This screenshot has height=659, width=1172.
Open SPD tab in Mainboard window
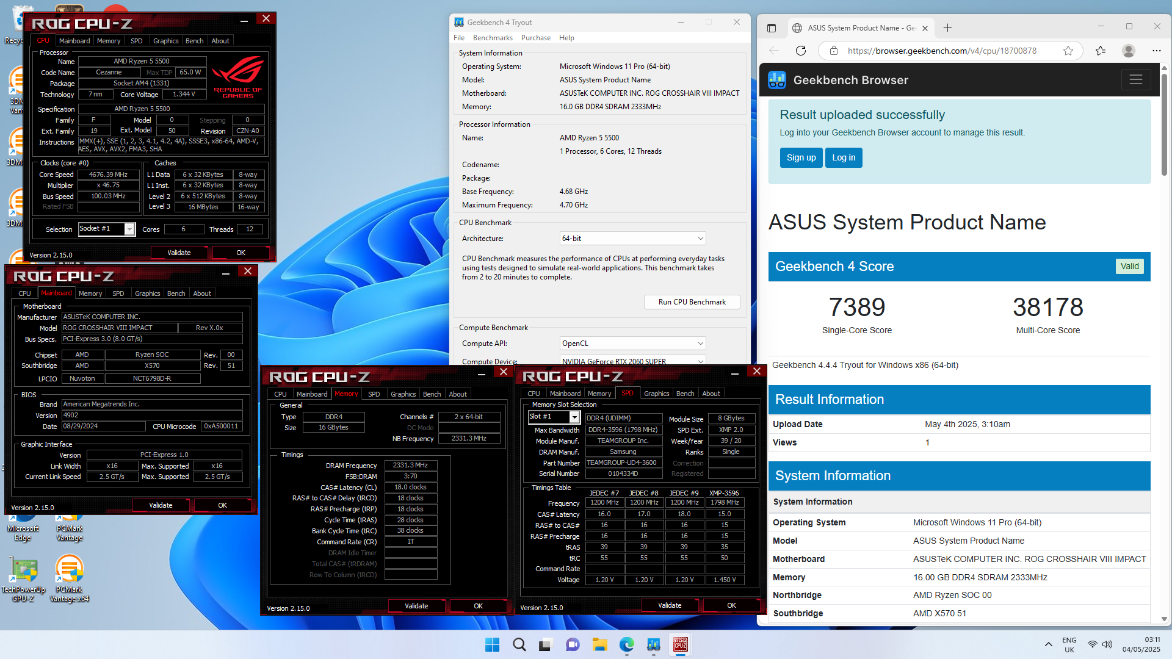click(x=118, y=293)
